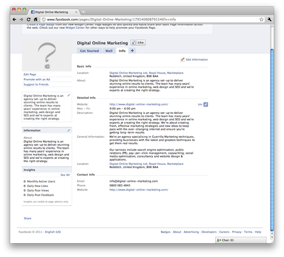Screen dimensions: 284x257
Task: Click the Digital Online Marketing page title
Action: (102, 43)
